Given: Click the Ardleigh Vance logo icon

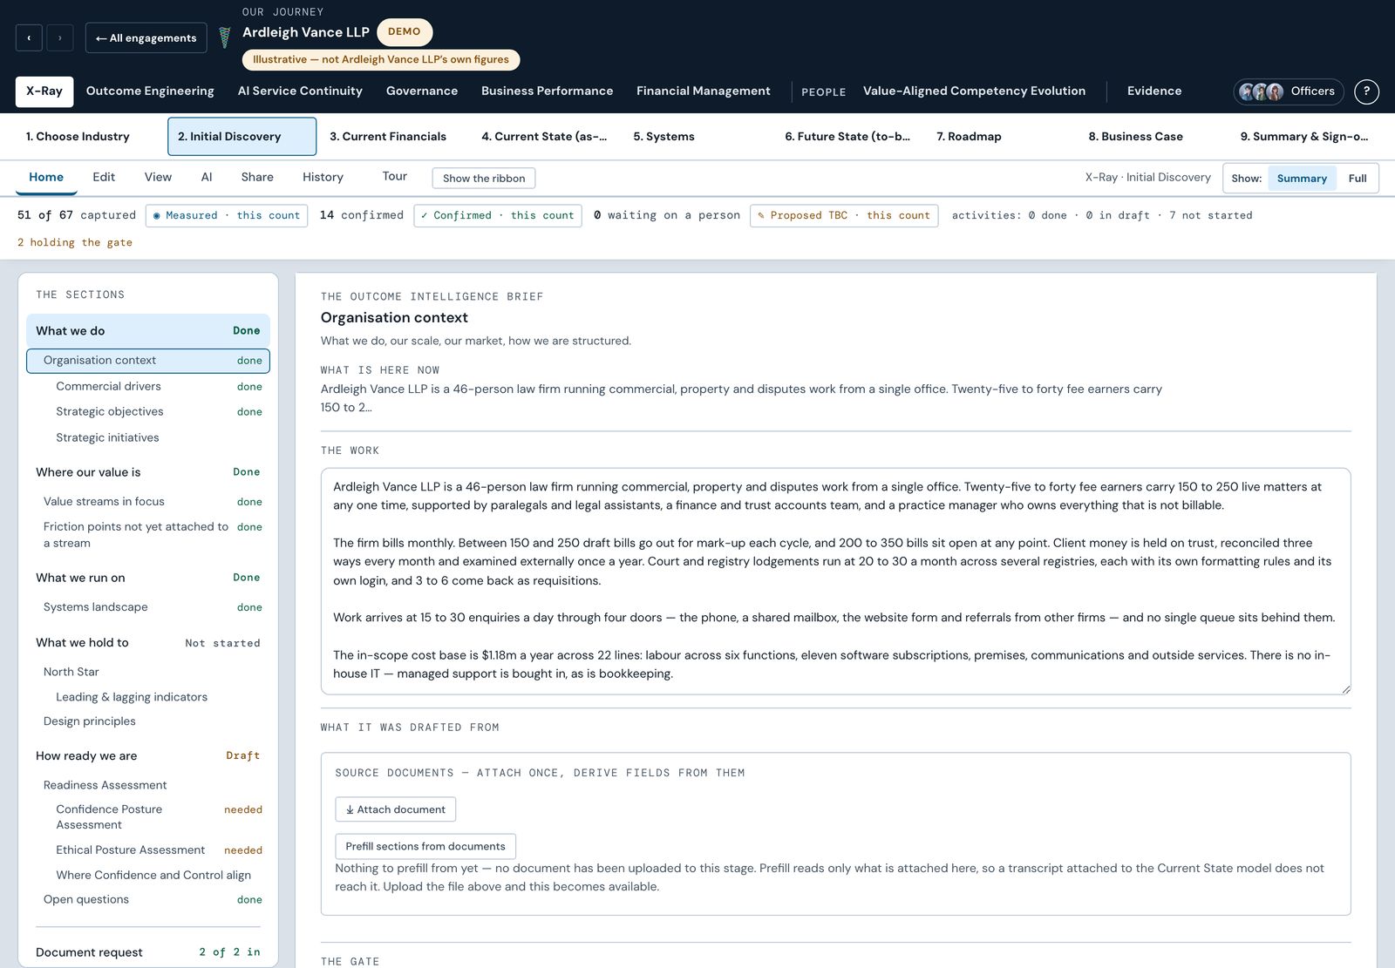Looking at the screenshot, I should (225, 37).
